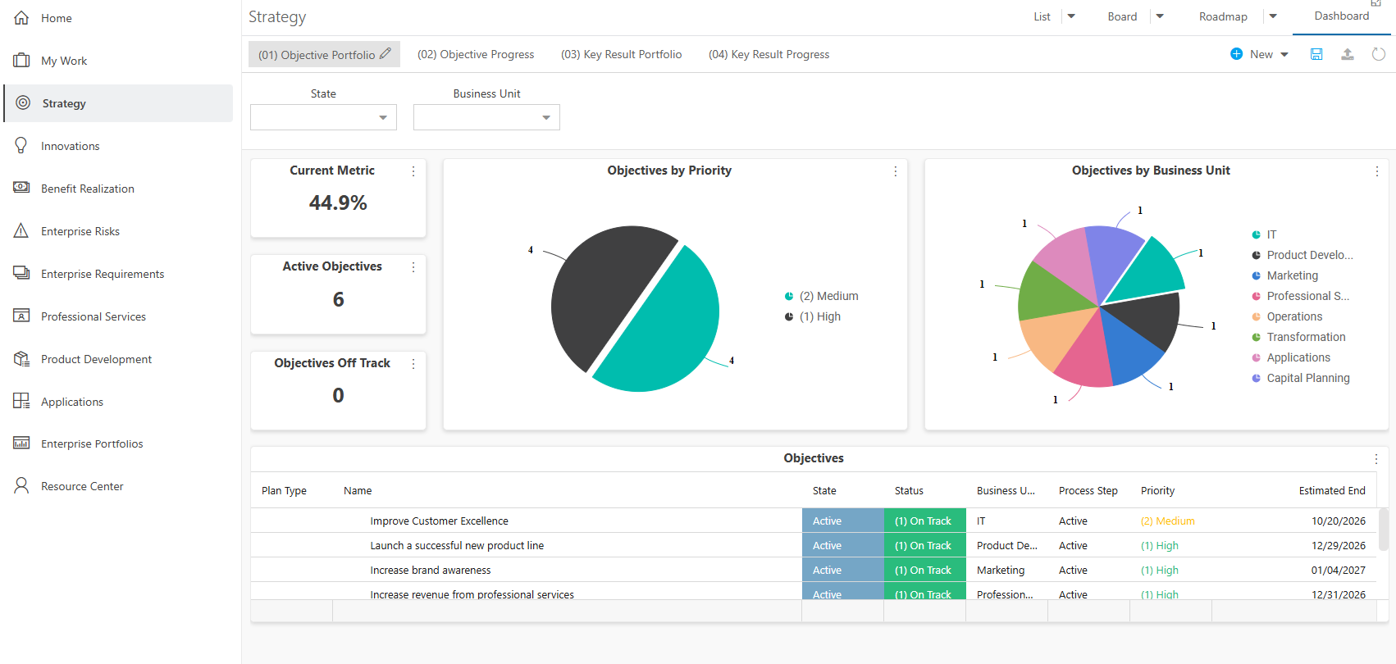Expand the Roadmap view dropdown arrow
Viewport: 1396px width, 664px height.
(1273, 16)
